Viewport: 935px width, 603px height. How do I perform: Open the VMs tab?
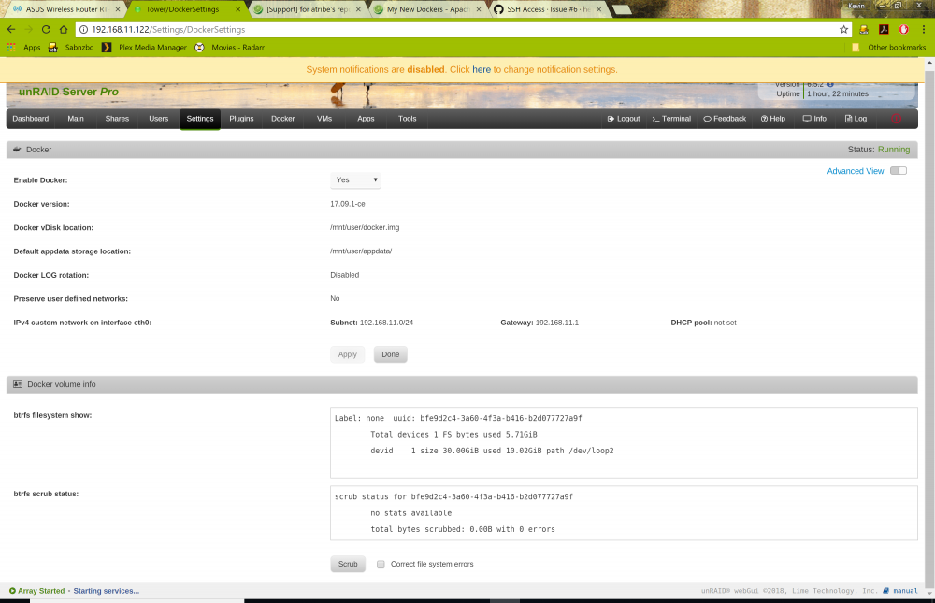(324, 119)
